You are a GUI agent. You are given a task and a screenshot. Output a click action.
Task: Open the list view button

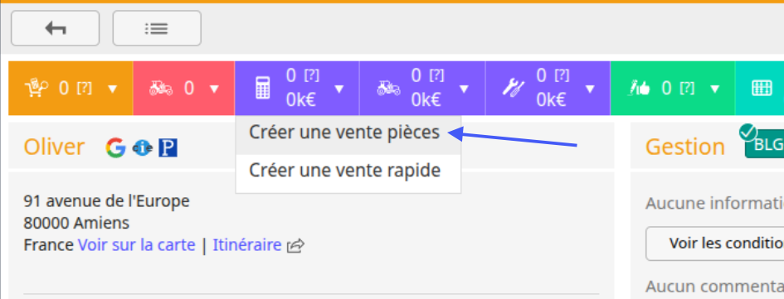pyautogui.click(x=157, y=28)
